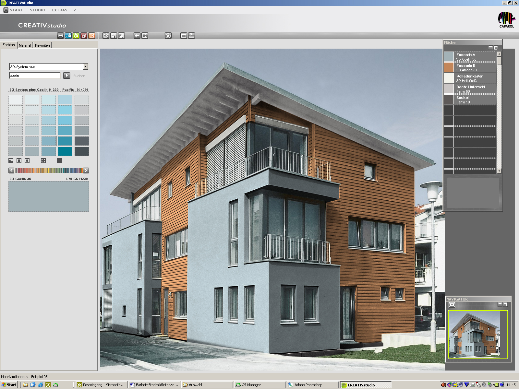The width and height of the screenshot is (519, 389).
Task: Open the EXTRAS menu
Action: coord(59,10)
